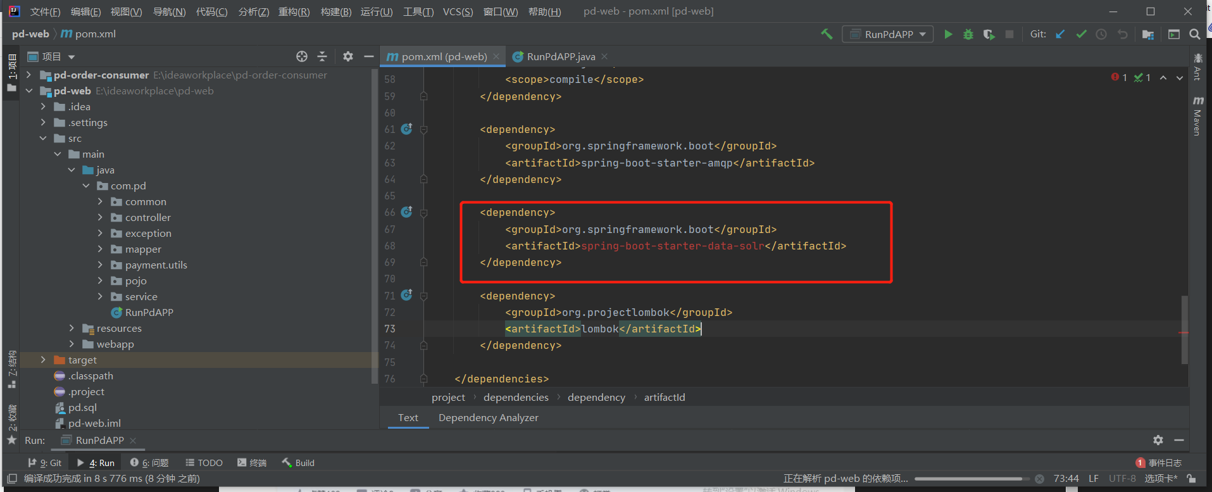Click the red error indicator count

[1119, 77]
